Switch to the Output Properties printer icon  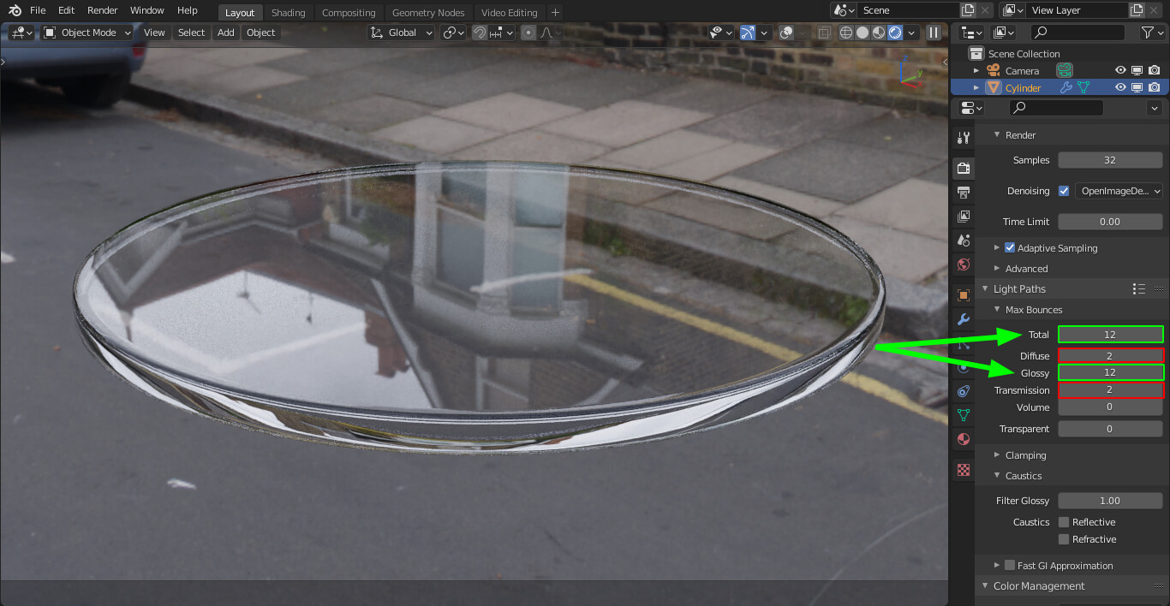pos(963,192)
